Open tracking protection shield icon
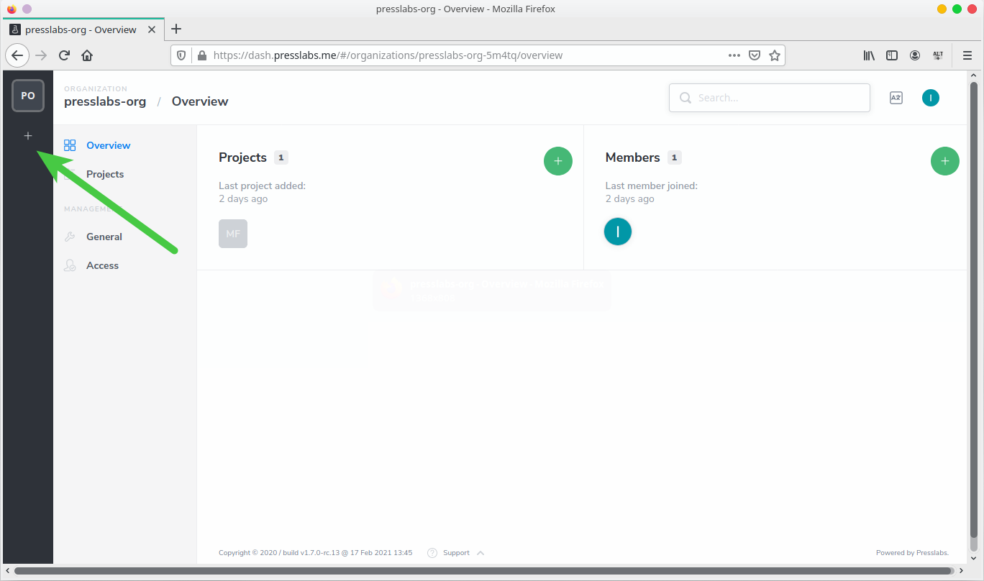This screenshot has height=581, width=984. click(x=181, y=55)
